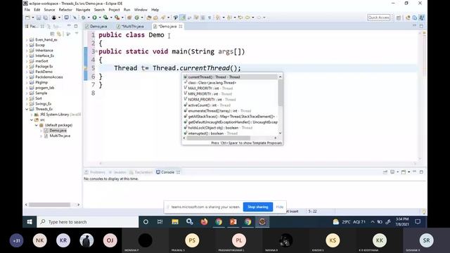
Task: Switch to the Problems tab
Action: (95, 172)
